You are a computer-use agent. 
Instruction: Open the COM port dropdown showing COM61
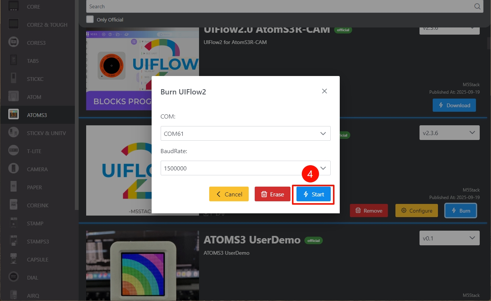tap(245, 134)
